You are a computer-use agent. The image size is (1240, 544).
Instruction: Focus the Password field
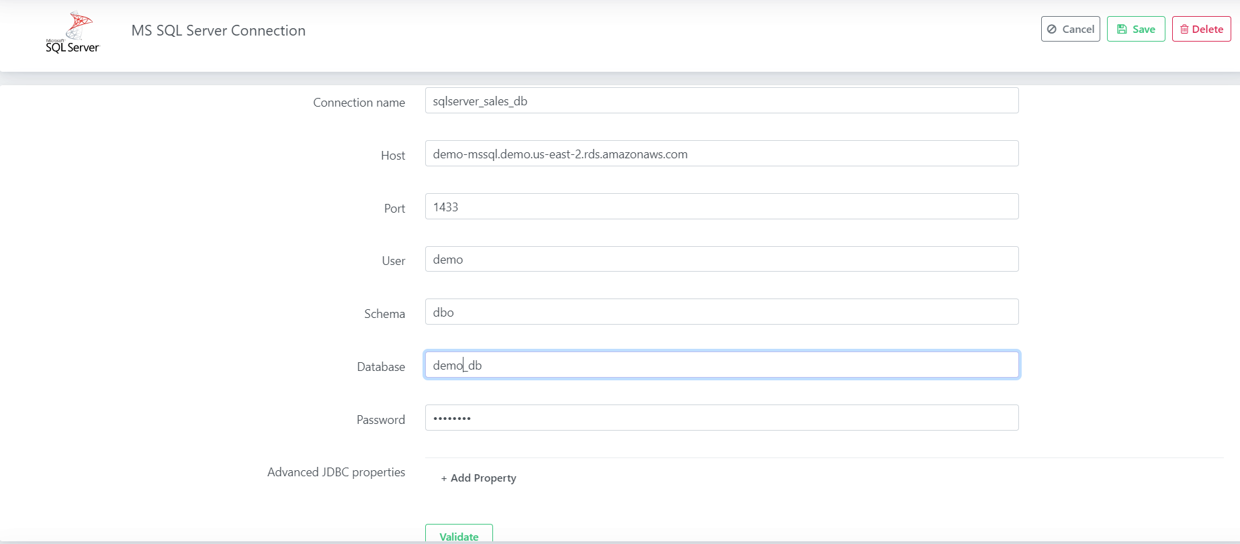pos(721,418)
